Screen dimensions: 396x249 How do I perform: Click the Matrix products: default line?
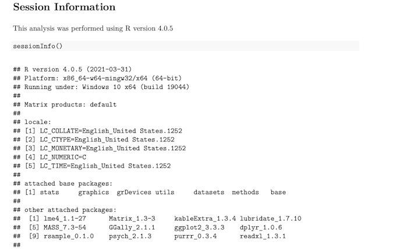click(x=70, y=105)
